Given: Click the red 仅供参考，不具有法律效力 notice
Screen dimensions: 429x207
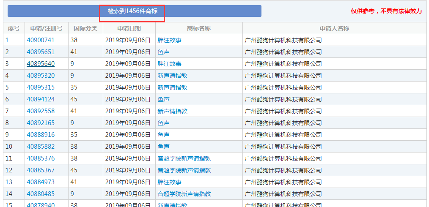Looking at the screenshot, I should [x=387, y=11].
